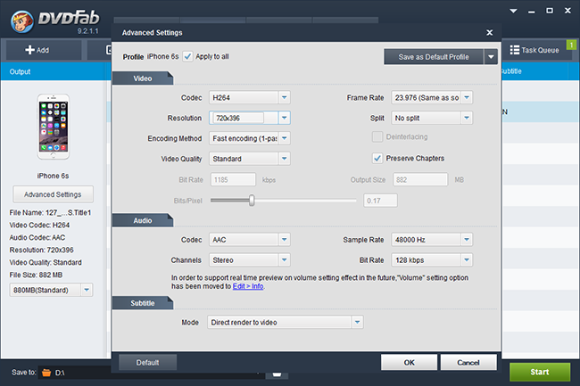580x386 pixels.
Task: Select the Audio section header
Action: click(143, 220)
